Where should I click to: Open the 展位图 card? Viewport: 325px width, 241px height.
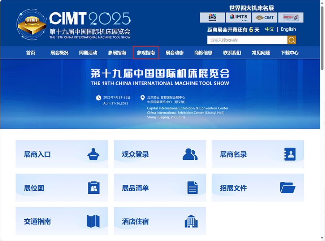point(61,188)
